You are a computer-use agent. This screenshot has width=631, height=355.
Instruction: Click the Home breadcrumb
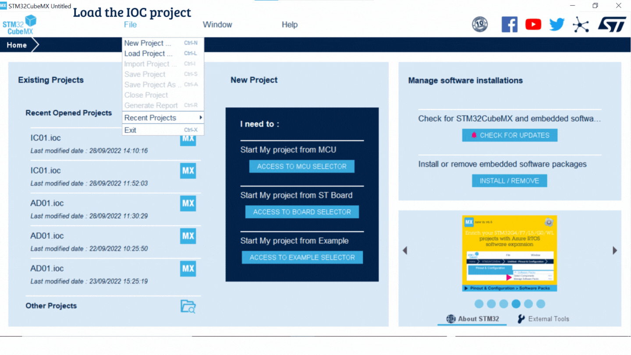(17, 45)
